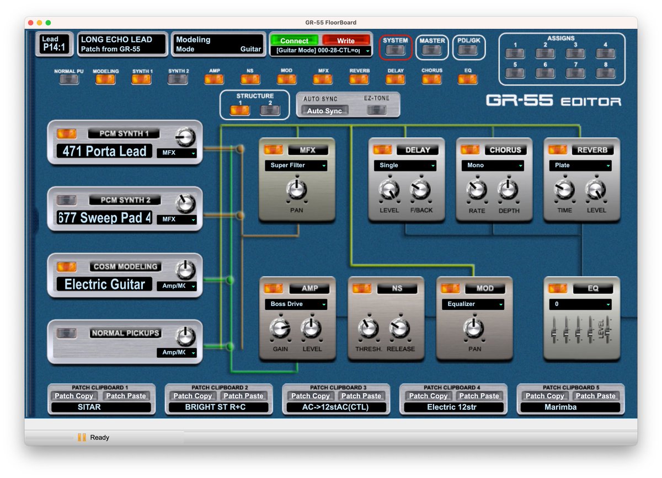Select Structure 1 button
The width and height of the screenshot is (662, 478).
[x=240, y=110]
